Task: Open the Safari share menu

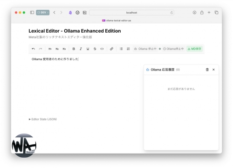Action: [x=202, y=13]
